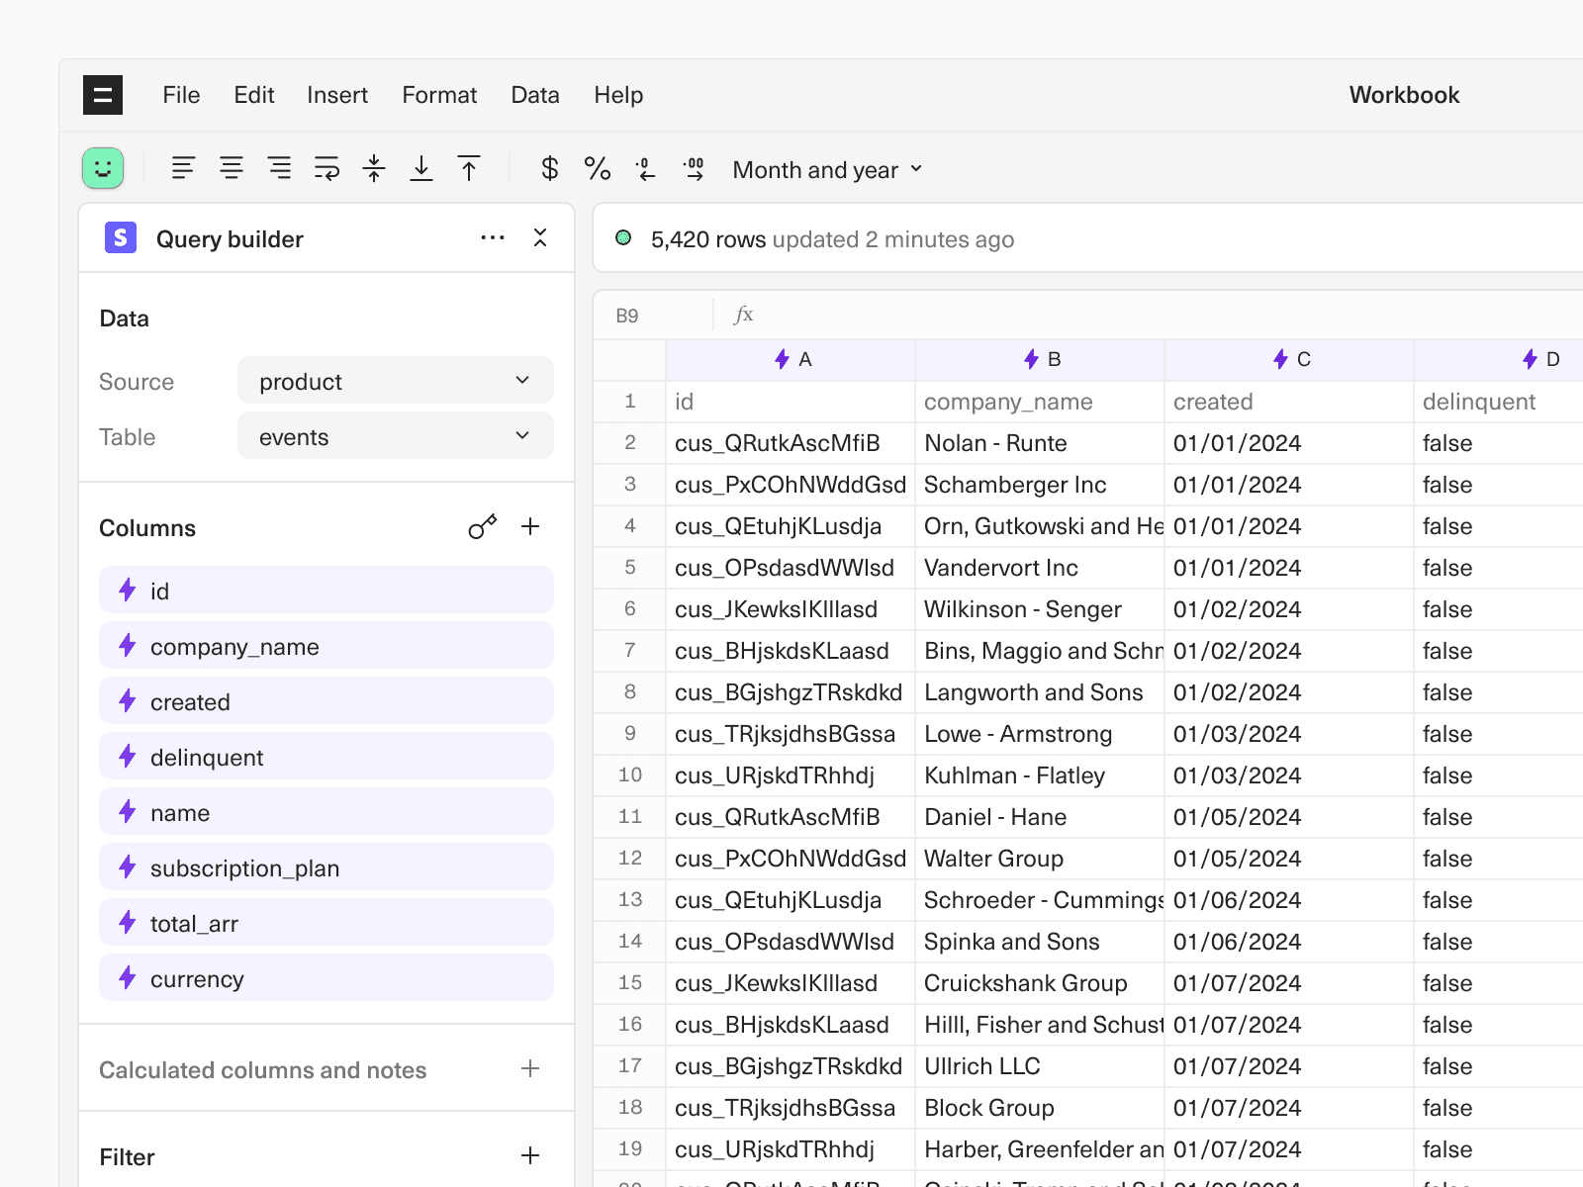Open the Month and year format dropdown
Image resolution: width=1583 pixels, height=1187 pixels.
[x=828, y=170]
